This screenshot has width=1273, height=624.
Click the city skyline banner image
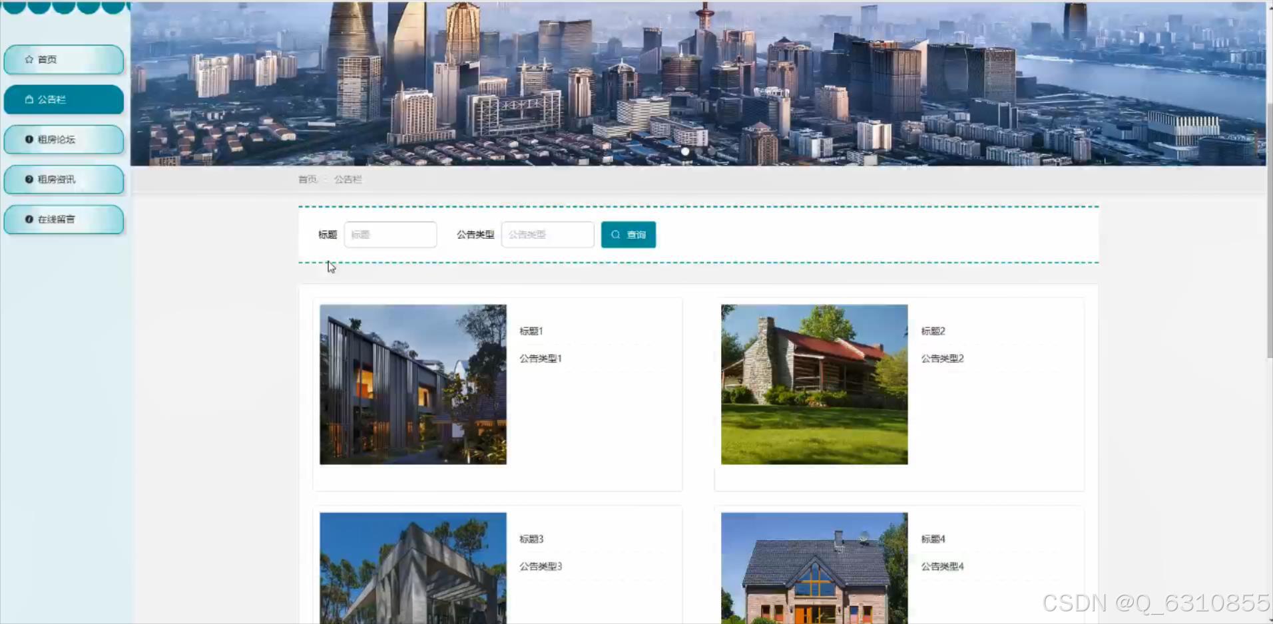[x=698, y=83]
